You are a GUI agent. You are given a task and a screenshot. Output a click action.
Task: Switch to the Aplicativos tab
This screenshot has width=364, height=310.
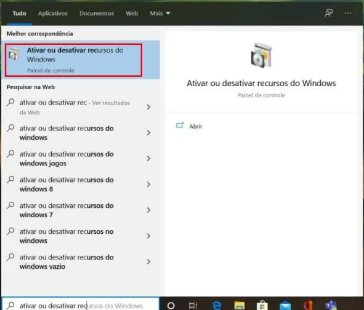[x=53, y=14]
